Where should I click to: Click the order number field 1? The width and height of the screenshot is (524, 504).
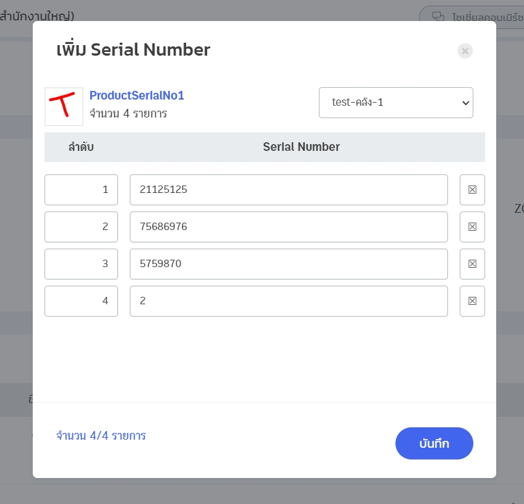[81, 190]
